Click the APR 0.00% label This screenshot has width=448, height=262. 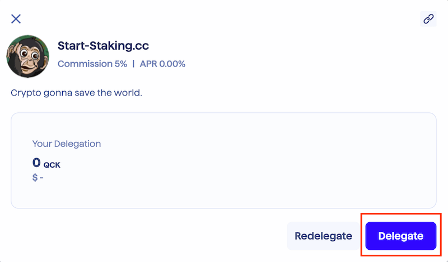click(162, 64)
